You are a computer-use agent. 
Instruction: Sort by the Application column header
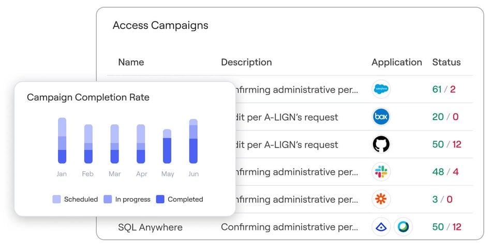[396, 62]
